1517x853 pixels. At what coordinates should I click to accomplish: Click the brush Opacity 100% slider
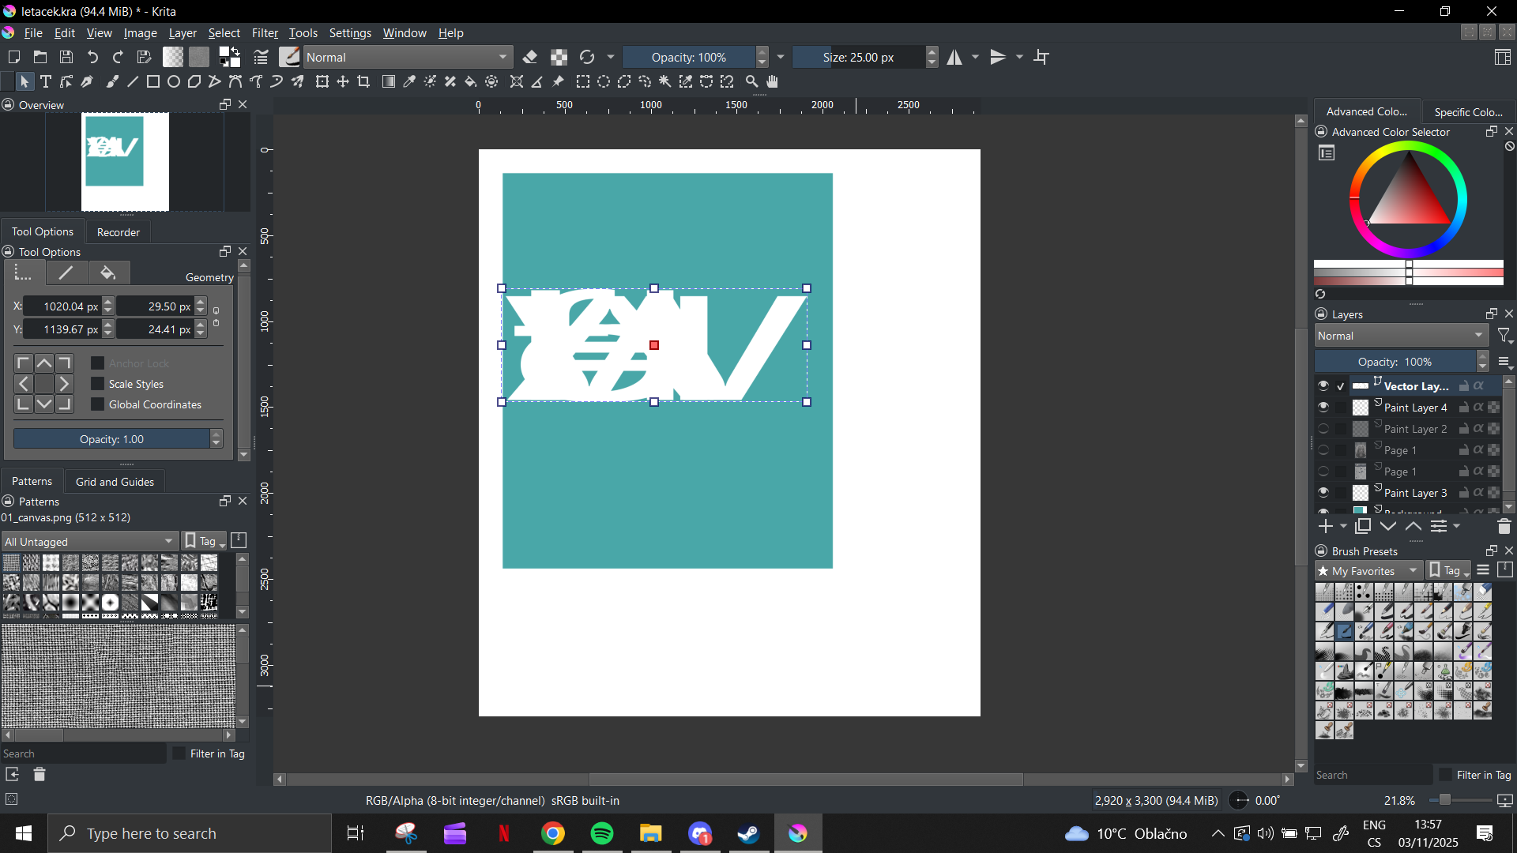[688, 57]
